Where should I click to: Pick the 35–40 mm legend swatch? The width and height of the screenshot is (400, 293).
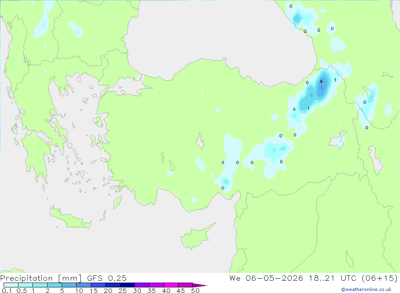[156, 285]
